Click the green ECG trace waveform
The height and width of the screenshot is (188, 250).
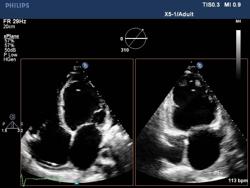point(41,179)
